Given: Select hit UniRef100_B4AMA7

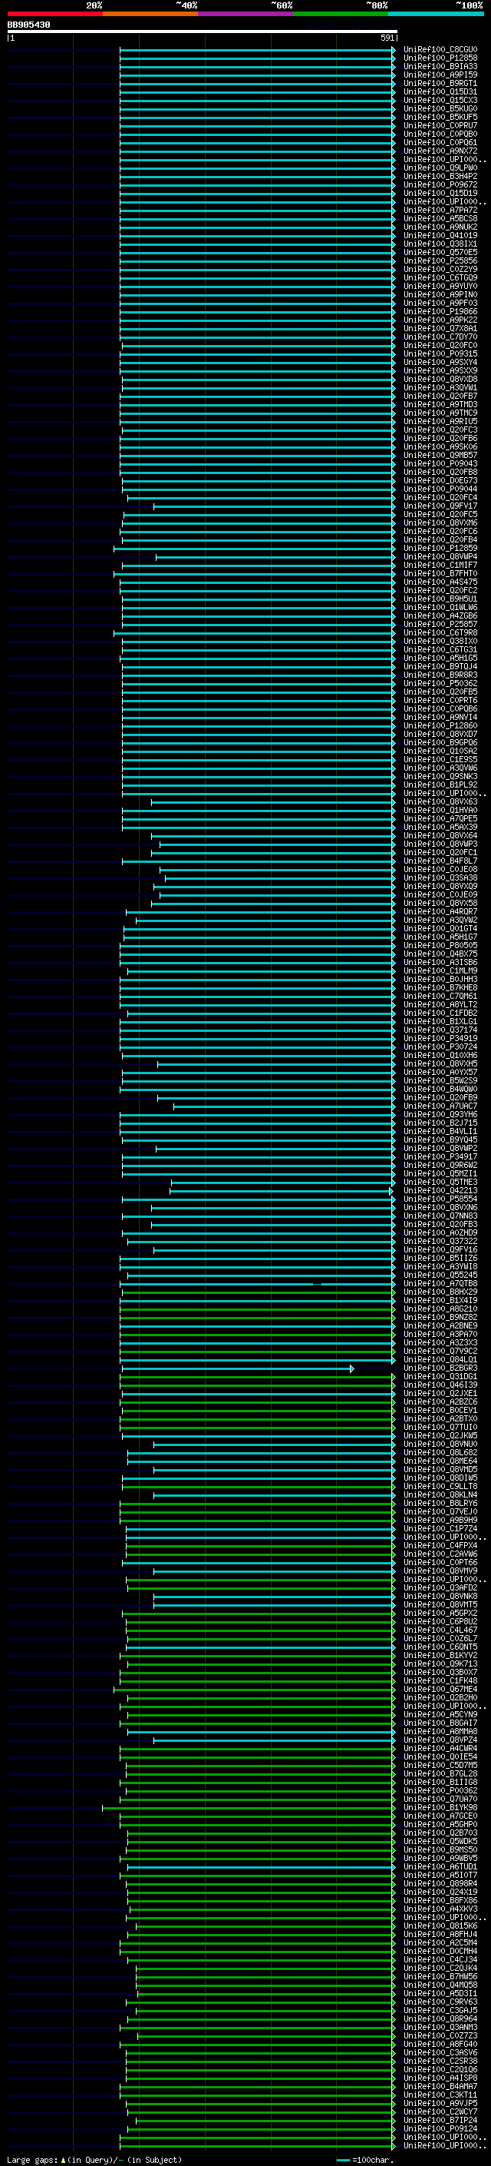Looking at the screenshot, I should [x=440, y=2087].
